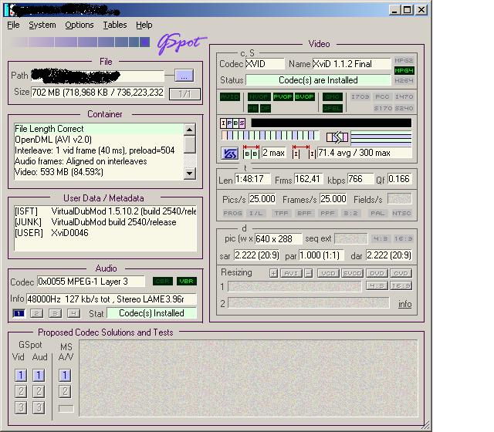
Task: Click the DVD Resizing button
Action: 377,273
